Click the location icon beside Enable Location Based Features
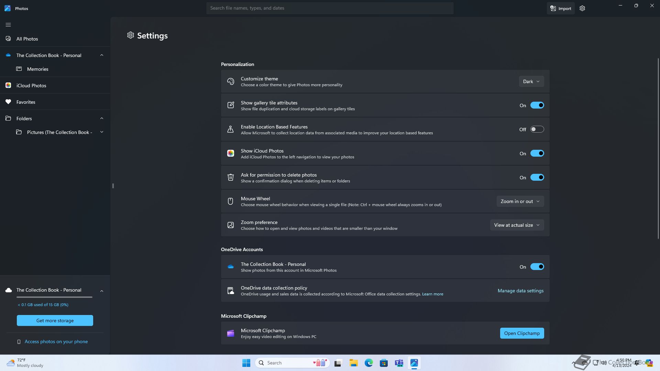This screenshot has width=660, height=371. pyautogui.click(x=231, y=129)
